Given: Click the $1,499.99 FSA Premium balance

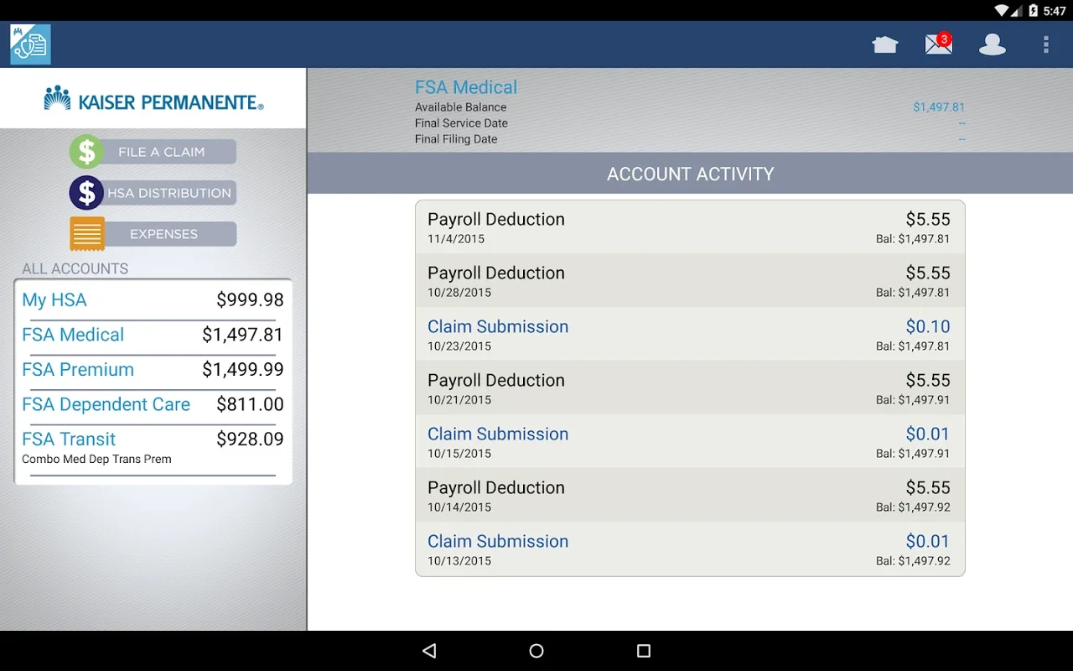Looking at the screenshot, I should tap(243, 369).
